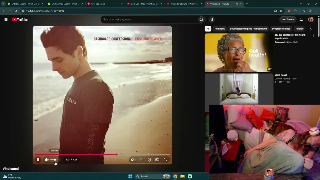Click the magnifier search button
The height and width of the screenshot is (180, 320).
pyautogui.click(x=201, y=19)
